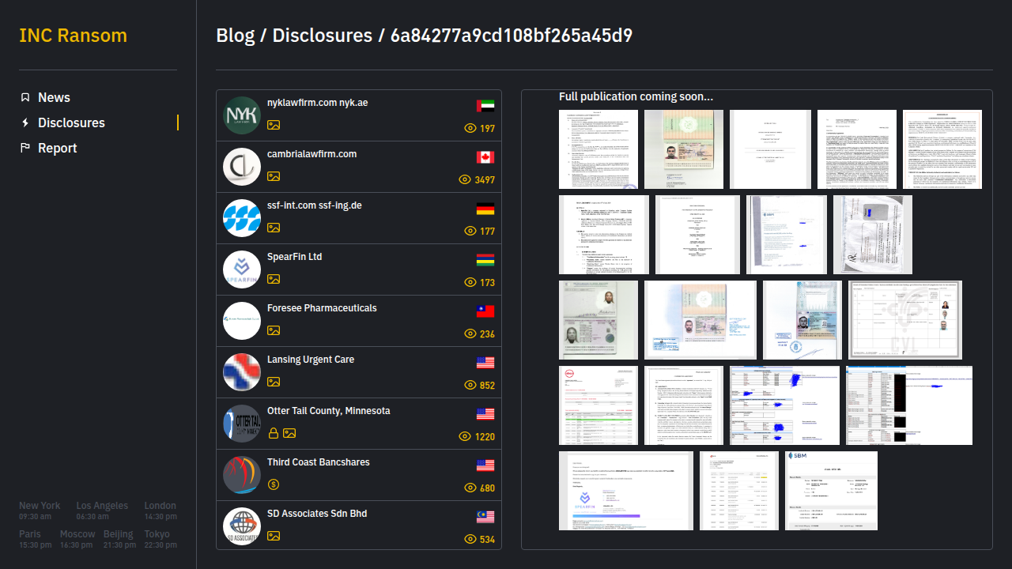
Task: Click the Cambria law firm circular logo
Action: tap(242, 167)
